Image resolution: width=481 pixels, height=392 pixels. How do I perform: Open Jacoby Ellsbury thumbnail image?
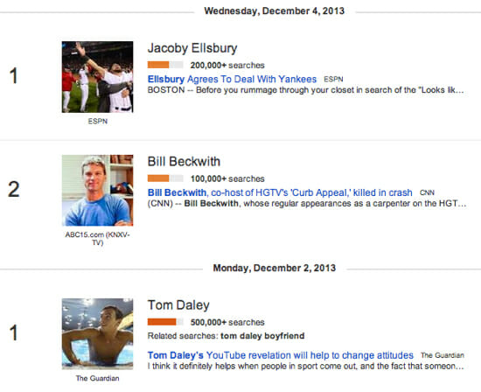(x=98, y=77)
